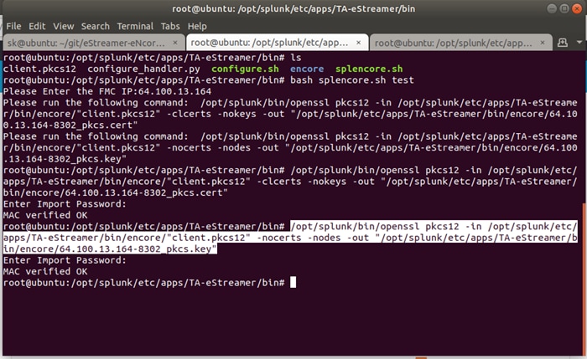
Task: Click the terminal vertical scrollbar
Action: point(584,279)
